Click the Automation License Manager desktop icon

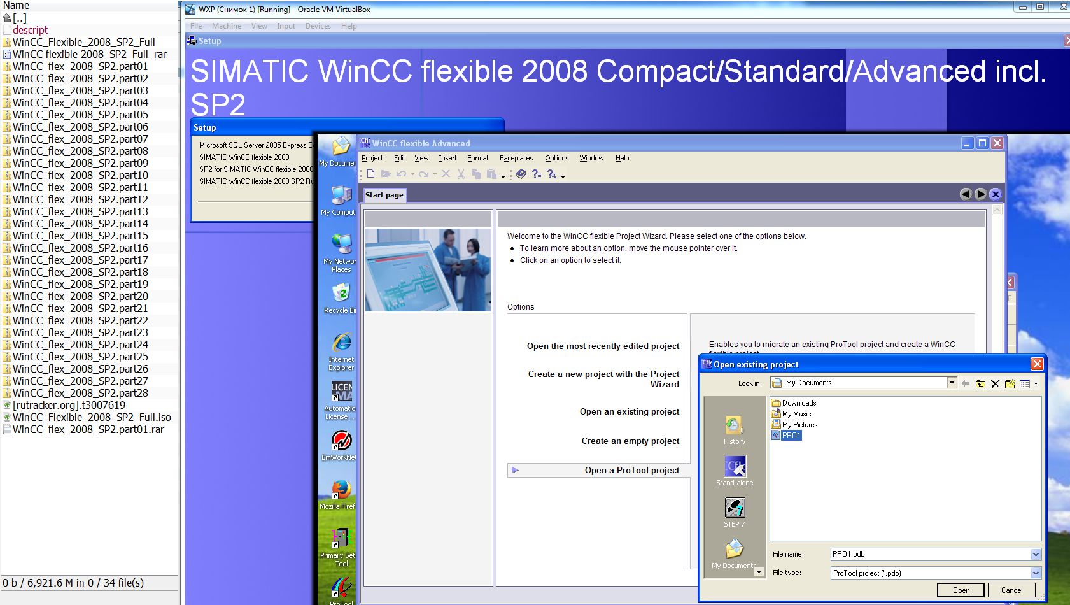pos(341,401)
